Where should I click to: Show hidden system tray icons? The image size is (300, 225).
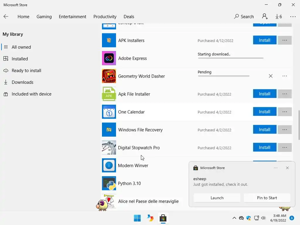coord(234,218)
